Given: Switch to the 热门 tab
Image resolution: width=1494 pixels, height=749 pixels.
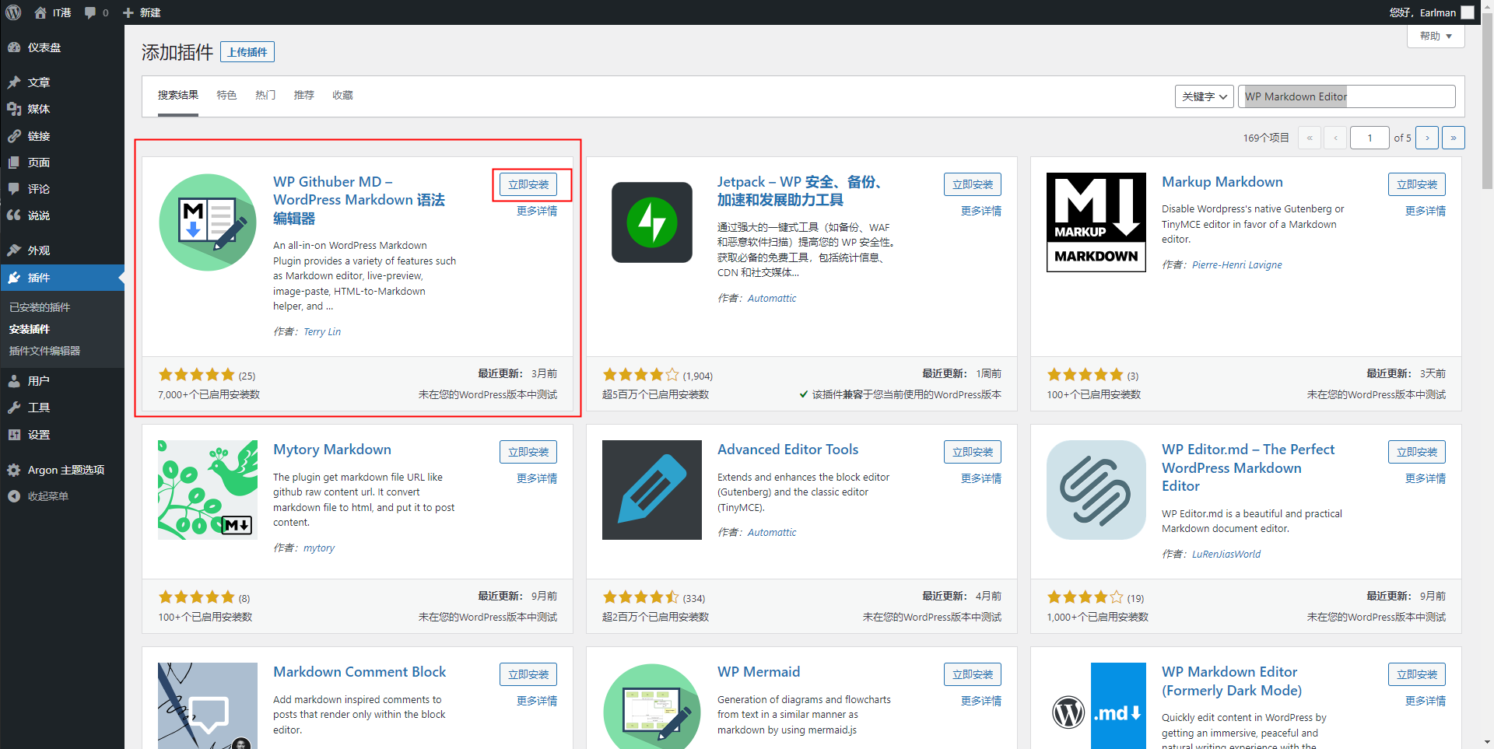Looking at the screenshot, I should tap(265, 95).
